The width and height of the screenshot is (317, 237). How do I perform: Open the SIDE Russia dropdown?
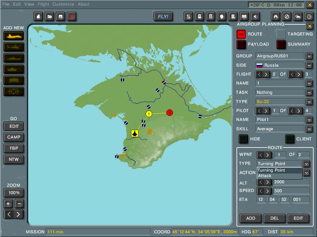pyautogui.click(x=309, y=65)
